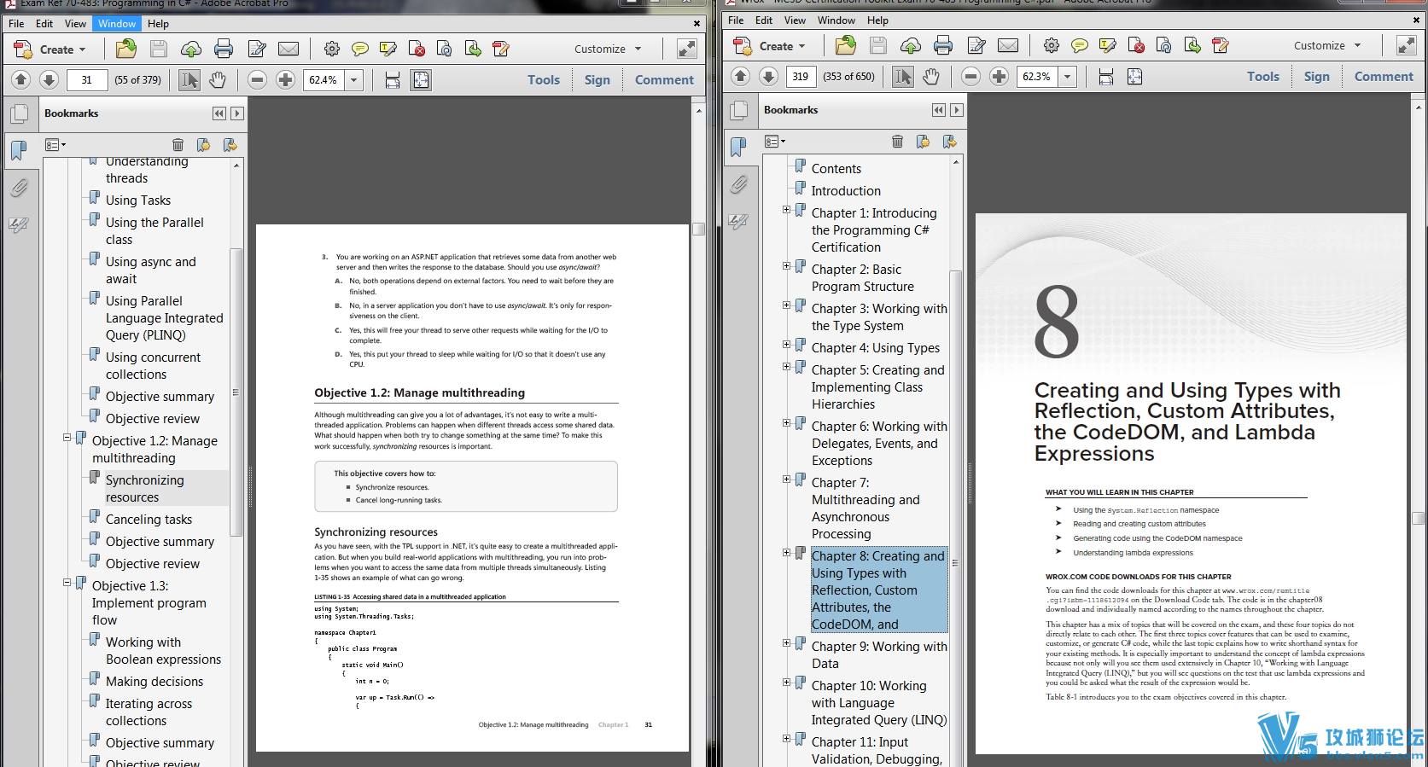The width and height of the screenshot is (1428, 767).
Task: Activate Hand tool in left window toolbar
Action: 218,80
